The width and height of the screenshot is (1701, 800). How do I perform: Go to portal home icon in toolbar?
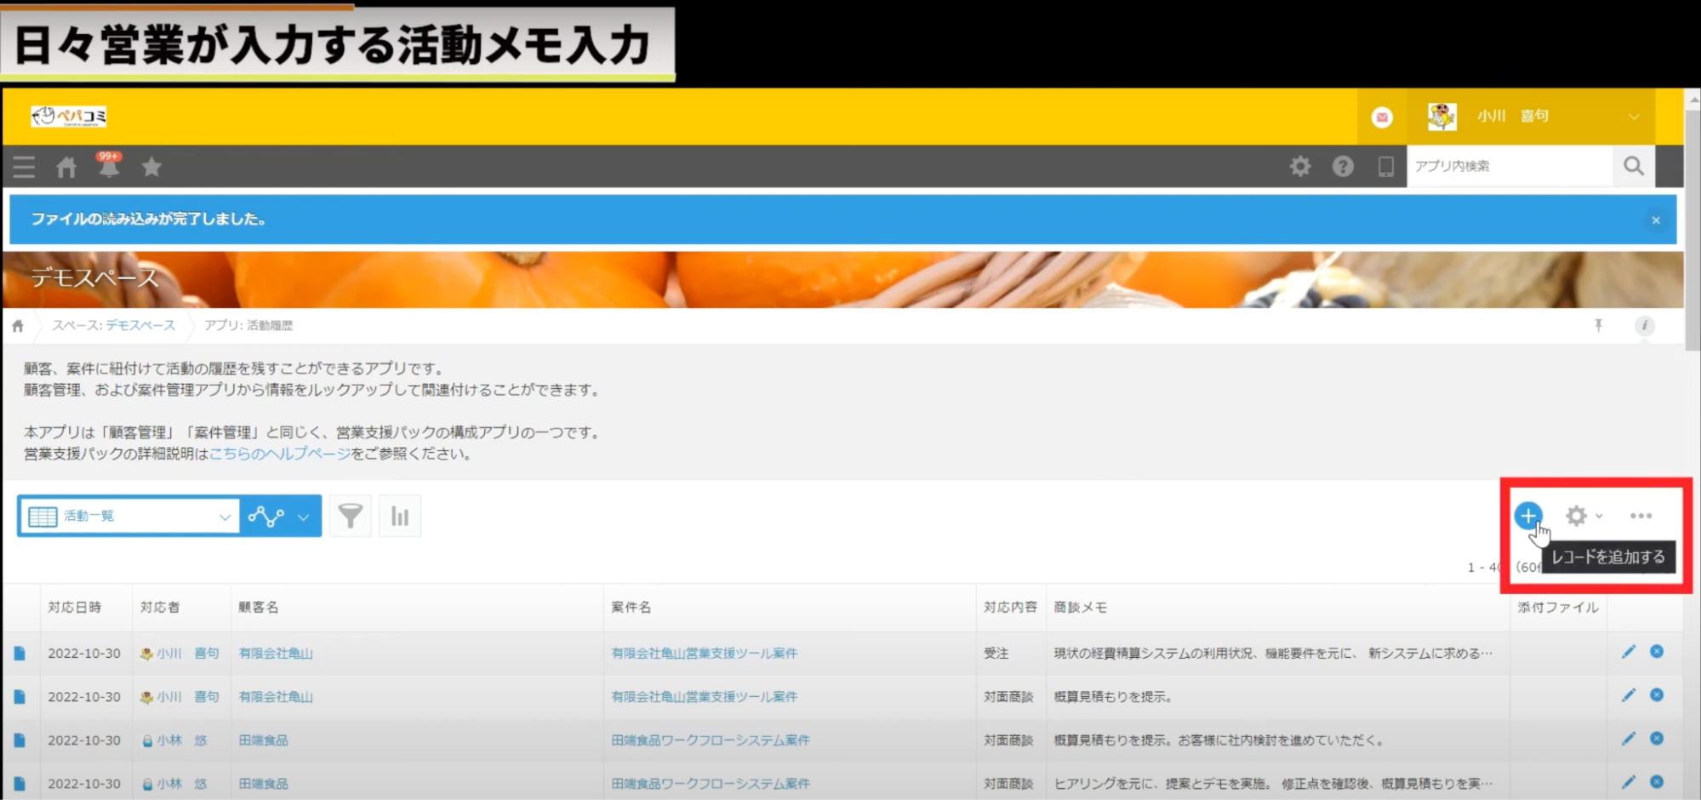pyautogui.click(x=66, y=167)
